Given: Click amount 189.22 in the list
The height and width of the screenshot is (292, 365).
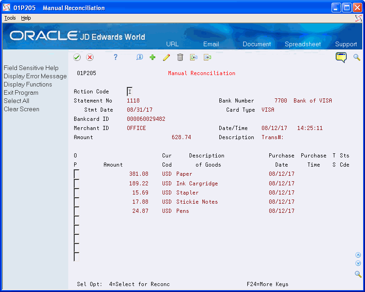Looking at the screenshot, I should click(139, 184).
